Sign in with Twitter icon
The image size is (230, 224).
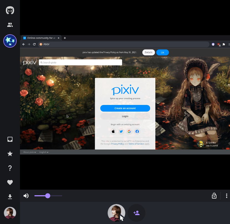[121, 132]
